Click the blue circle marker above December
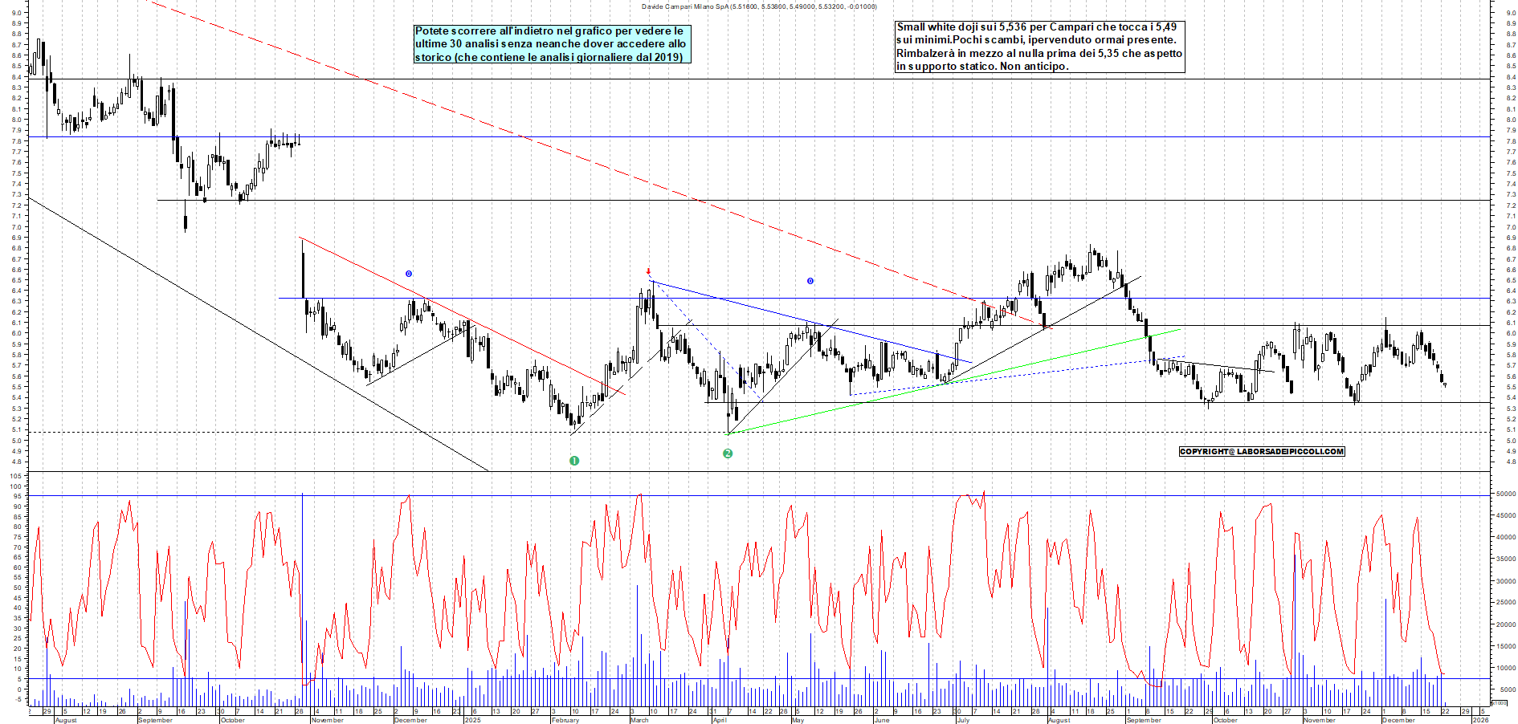Viewport: 1518px width, 724px height. tap(409, 274)
